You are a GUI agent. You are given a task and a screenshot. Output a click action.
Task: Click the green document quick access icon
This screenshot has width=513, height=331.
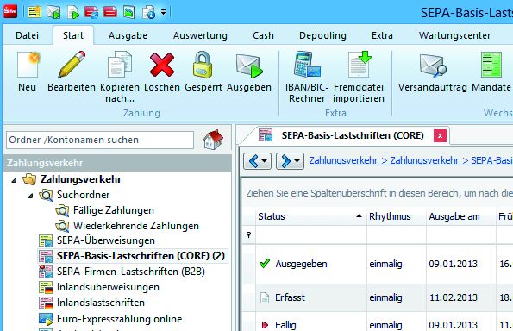129,12
